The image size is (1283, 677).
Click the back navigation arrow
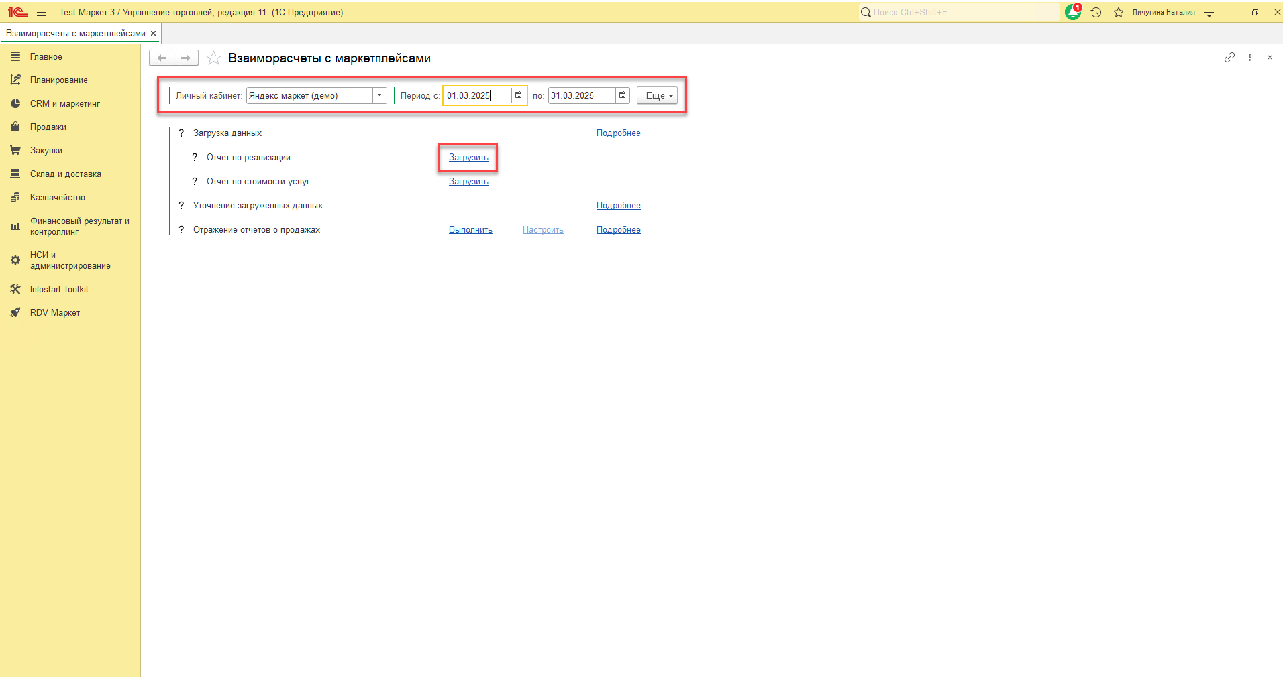click(x=162, y=58)
